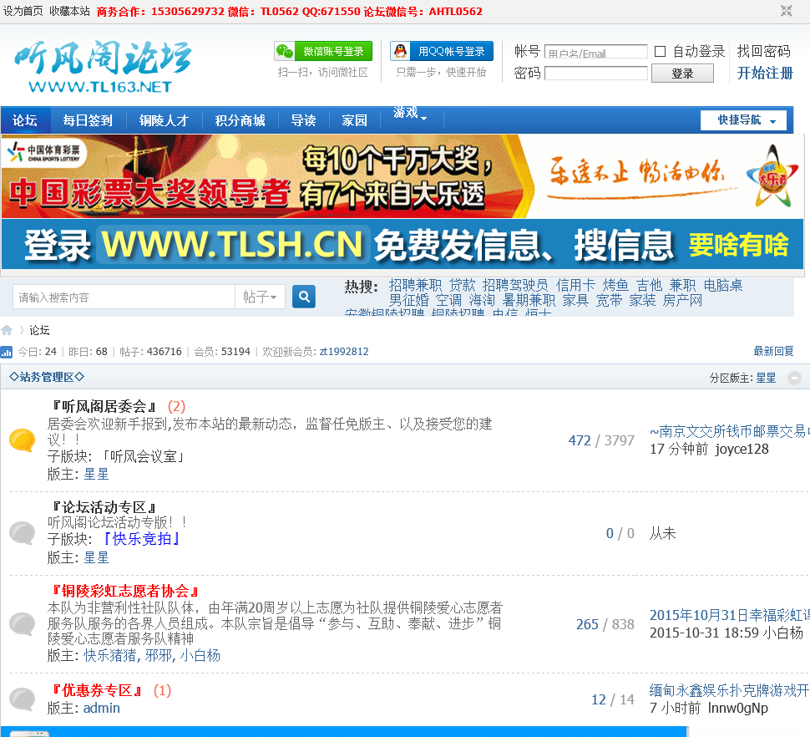Screen dimensions: 810x737
Task: Open the 『铜陵彩虹志愿者协会』 forum
Action: coord(125,592)
